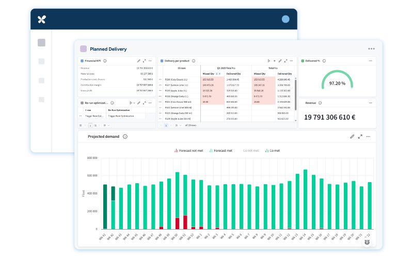
Task: Open row menu for Trigger New Optimization row
Action: pos(81,116)
